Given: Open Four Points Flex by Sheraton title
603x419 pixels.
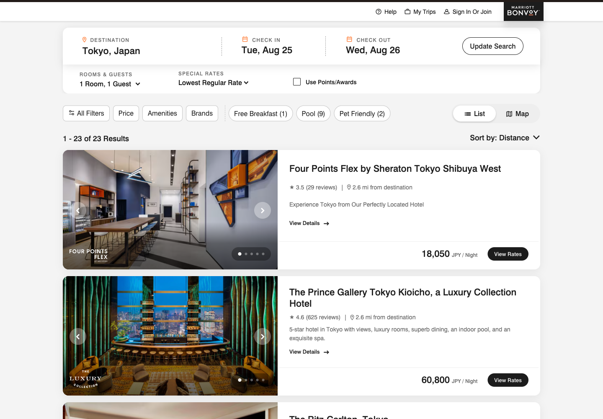Looking at the screenshot, I should 395,168.
